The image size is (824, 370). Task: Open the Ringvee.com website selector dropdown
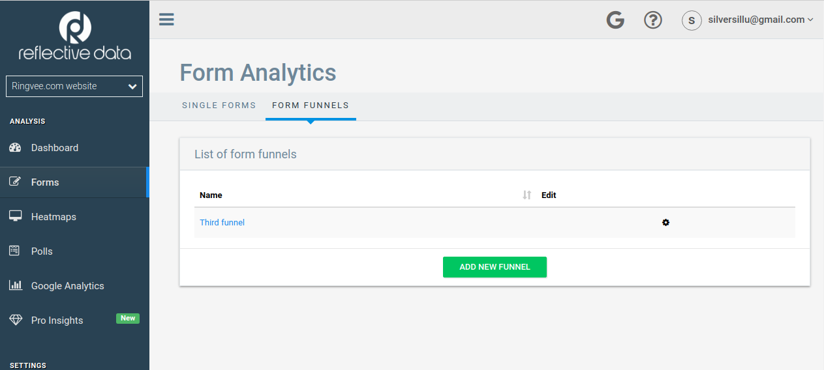click(x=74, y=86)
